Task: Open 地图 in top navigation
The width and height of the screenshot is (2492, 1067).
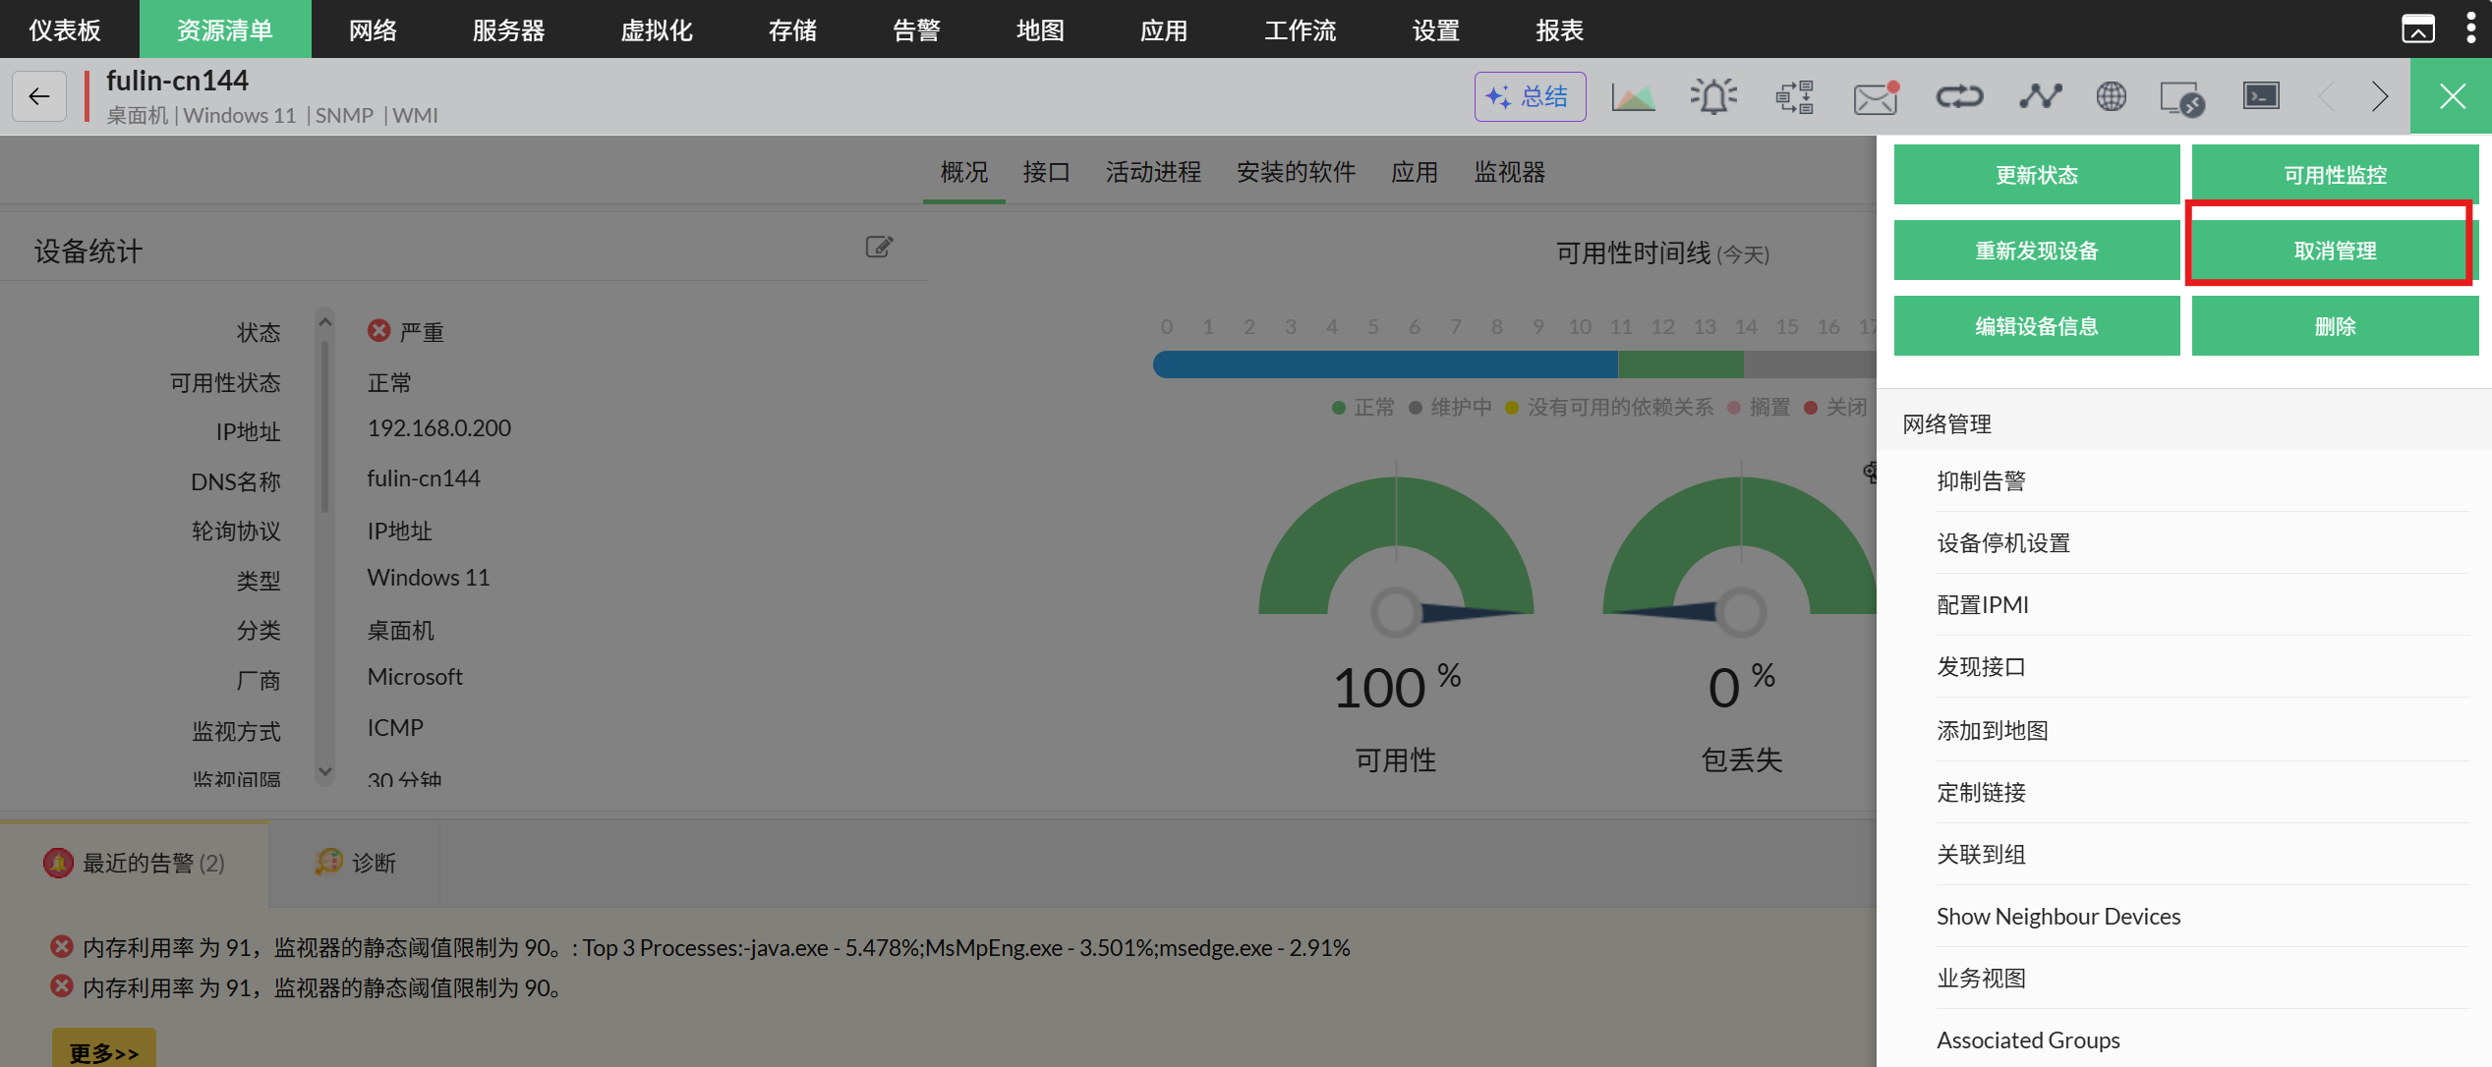Action: coord(1040,29)
